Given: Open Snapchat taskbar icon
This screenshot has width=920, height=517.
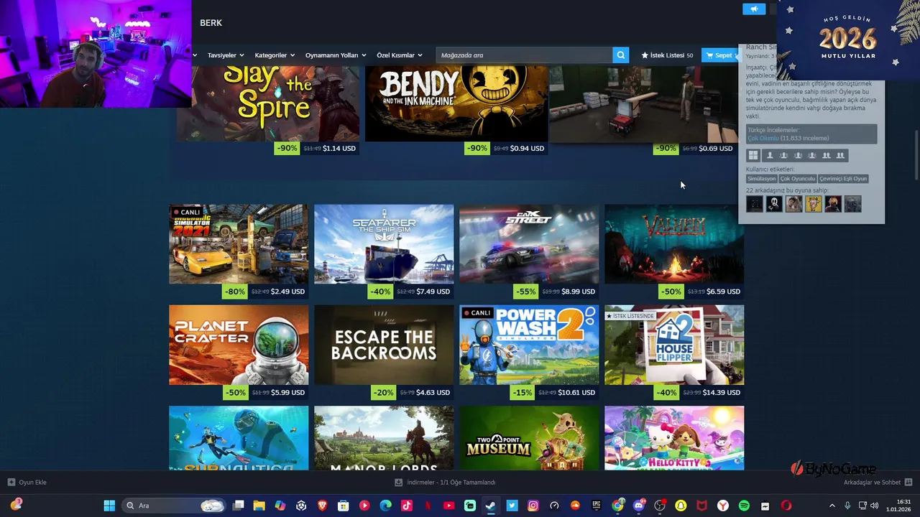Looking at the screenshot, I should click(681, 506).
